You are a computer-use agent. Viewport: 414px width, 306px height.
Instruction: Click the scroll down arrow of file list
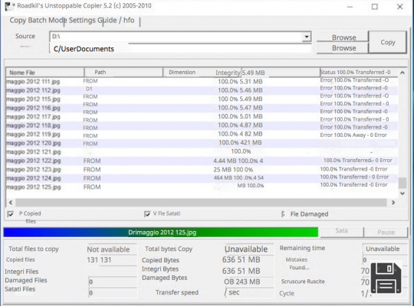402,194
